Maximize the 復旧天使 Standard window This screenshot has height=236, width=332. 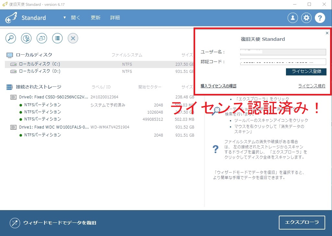click(309, 4)
